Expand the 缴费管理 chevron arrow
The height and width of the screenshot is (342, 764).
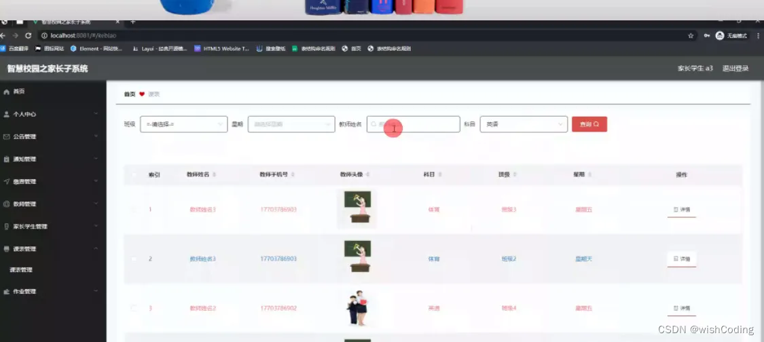[96, 181]
